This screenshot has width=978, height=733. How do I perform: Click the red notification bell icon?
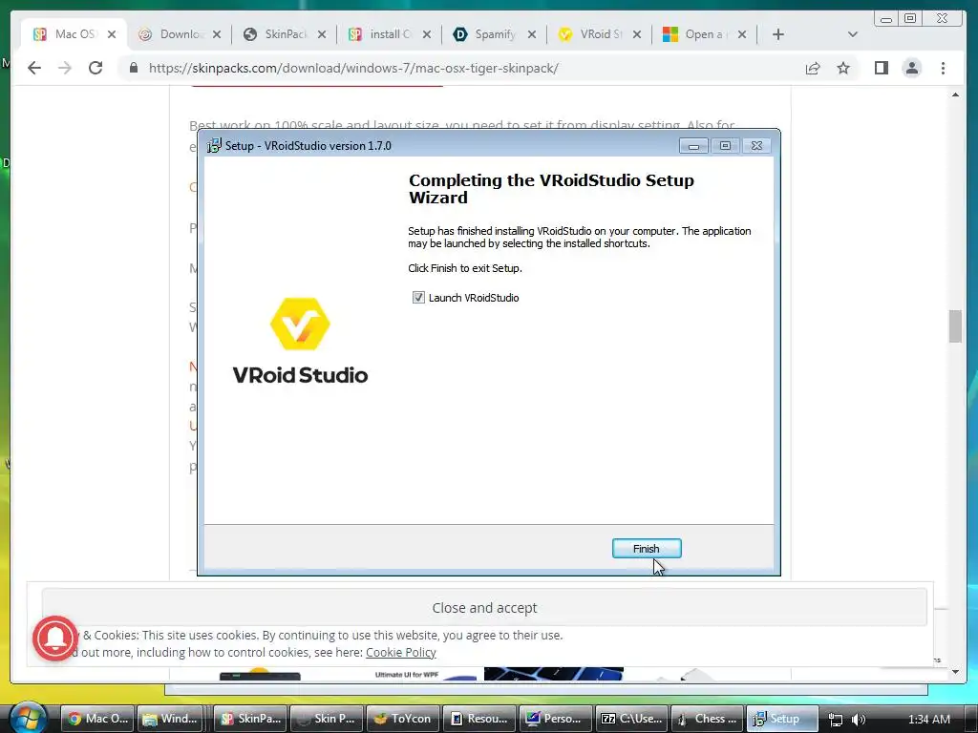click(55, 639)
